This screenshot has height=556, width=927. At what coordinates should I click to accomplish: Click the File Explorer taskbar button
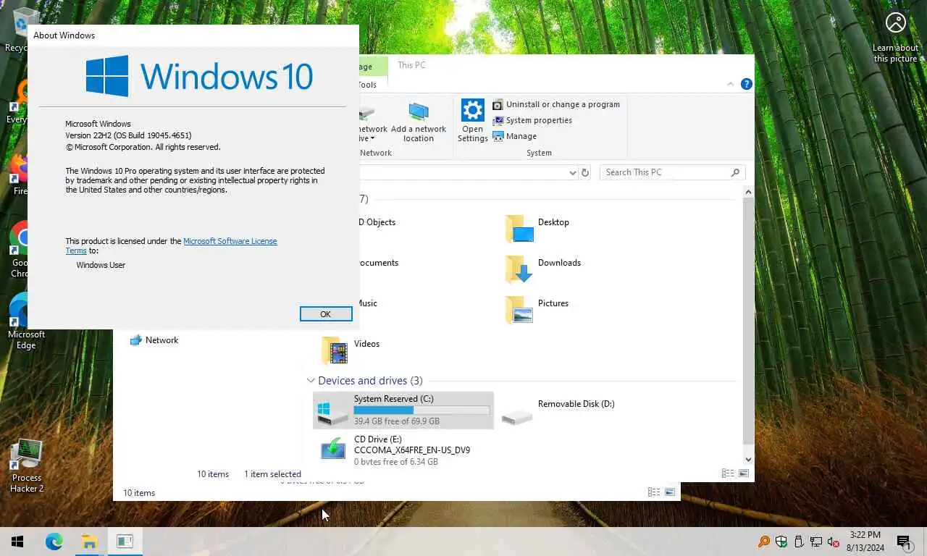click(89, 542)
